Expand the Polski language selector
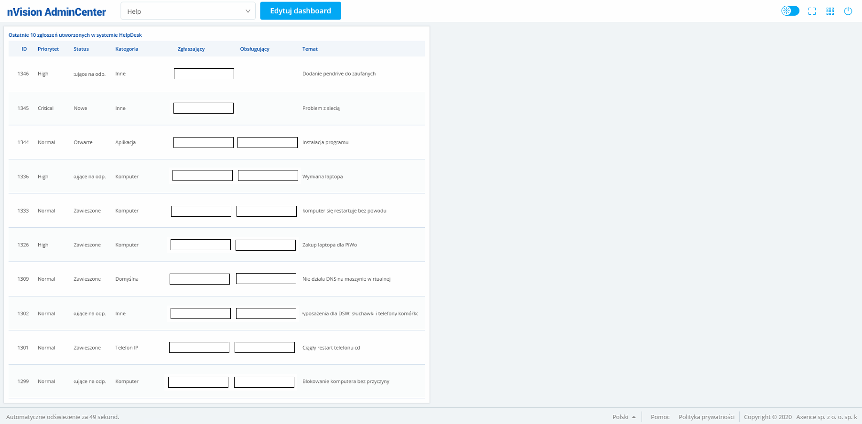Viewport: 862px width, 424px height. coord(624,417)
